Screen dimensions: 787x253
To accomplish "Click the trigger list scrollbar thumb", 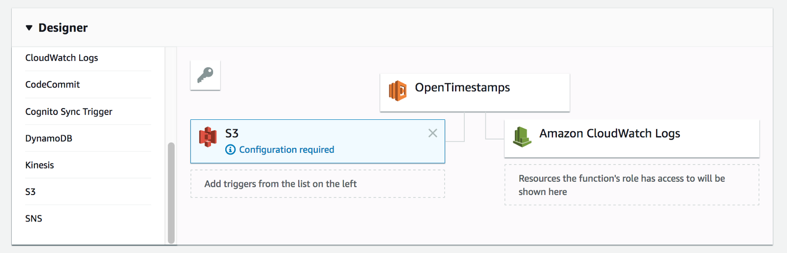I will click(x=171, y=193).
